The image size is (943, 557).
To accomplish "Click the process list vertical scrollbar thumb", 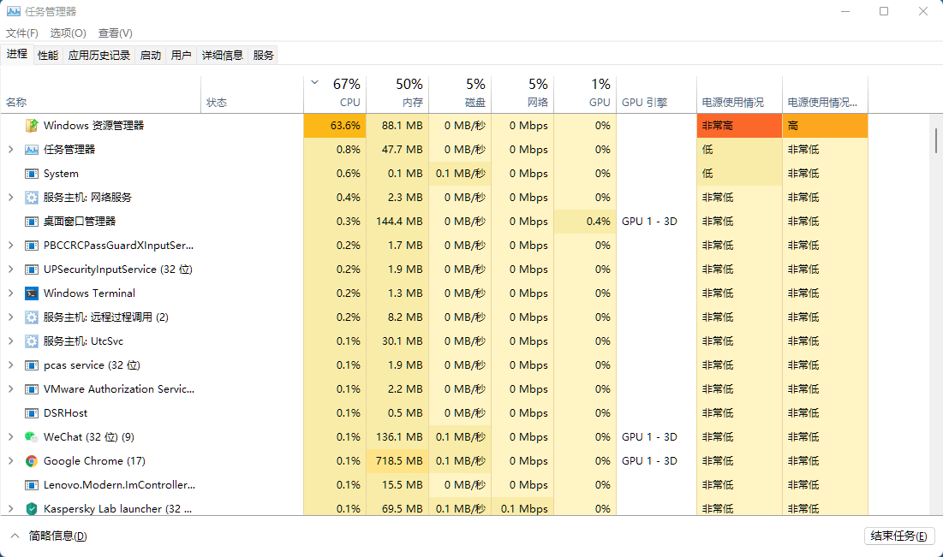I will (936, 139).
